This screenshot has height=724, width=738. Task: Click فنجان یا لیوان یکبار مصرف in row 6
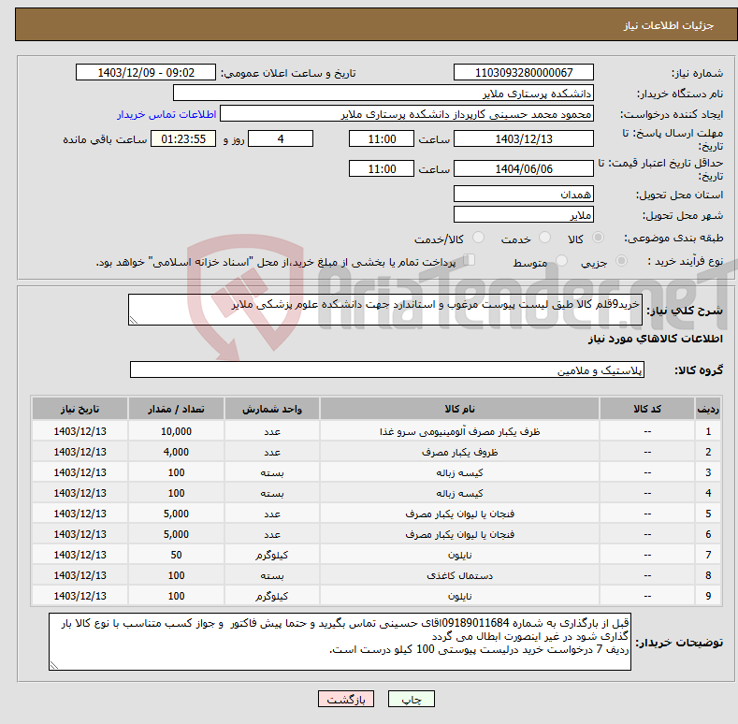[x=459, y=535]
